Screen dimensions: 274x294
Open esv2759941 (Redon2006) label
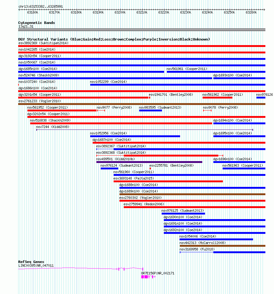(x=144, y=204)
